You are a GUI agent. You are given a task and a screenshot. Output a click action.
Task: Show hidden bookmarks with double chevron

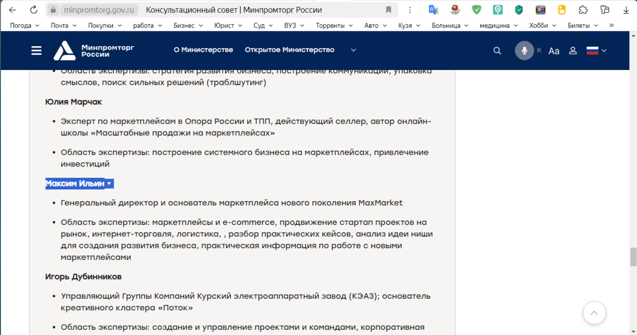coord(612,25)
